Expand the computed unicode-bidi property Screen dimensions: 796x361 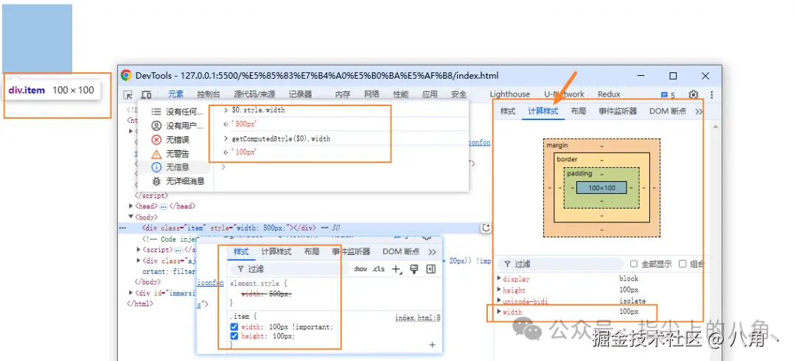[499, 301]
